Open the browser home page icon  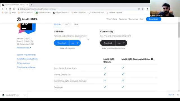tap(14, 9)
